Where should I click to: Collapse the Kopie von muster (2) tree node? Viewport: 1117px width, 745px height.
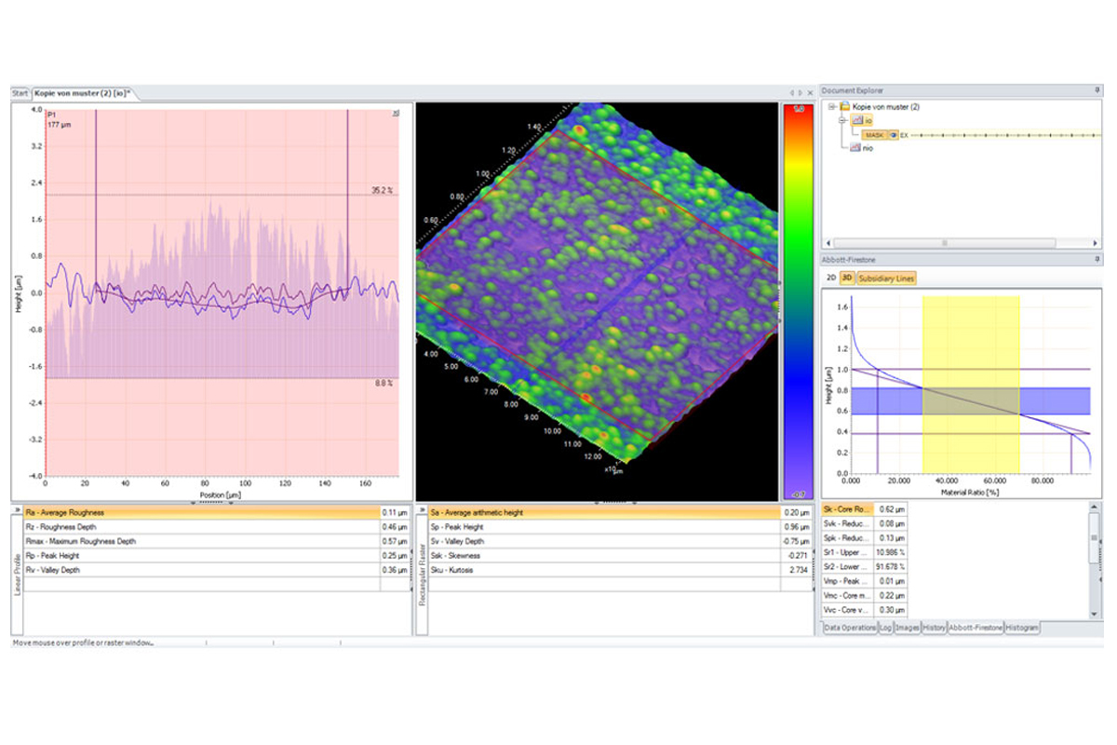tap(830, 107)
